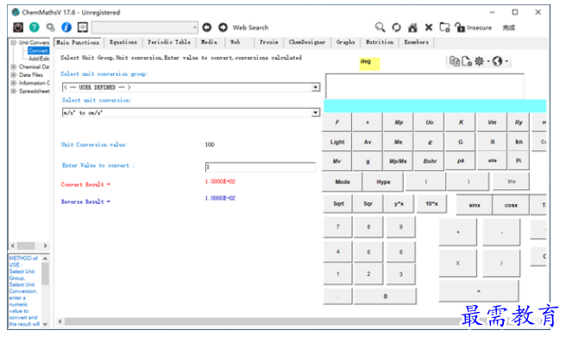Click calculator digit 0
Image resolution: width=566 pixels, height=343 pixels.
tap(385, 296)
